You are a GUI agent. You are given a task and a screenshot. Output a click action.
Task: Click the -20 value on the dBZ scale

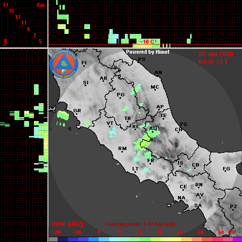(x=57, y=232)
